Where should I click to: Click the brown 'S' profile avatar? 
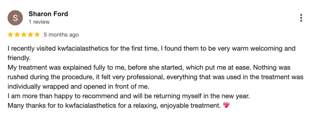click(15, 18)
